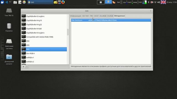Click the UK flag keyboard layout indicator

point(163,2)
